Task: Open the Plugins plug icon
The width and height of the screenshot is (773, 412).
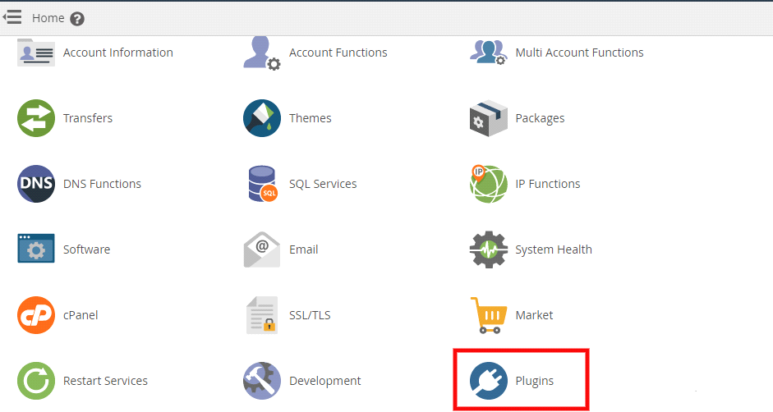Action: coord(488,381)
